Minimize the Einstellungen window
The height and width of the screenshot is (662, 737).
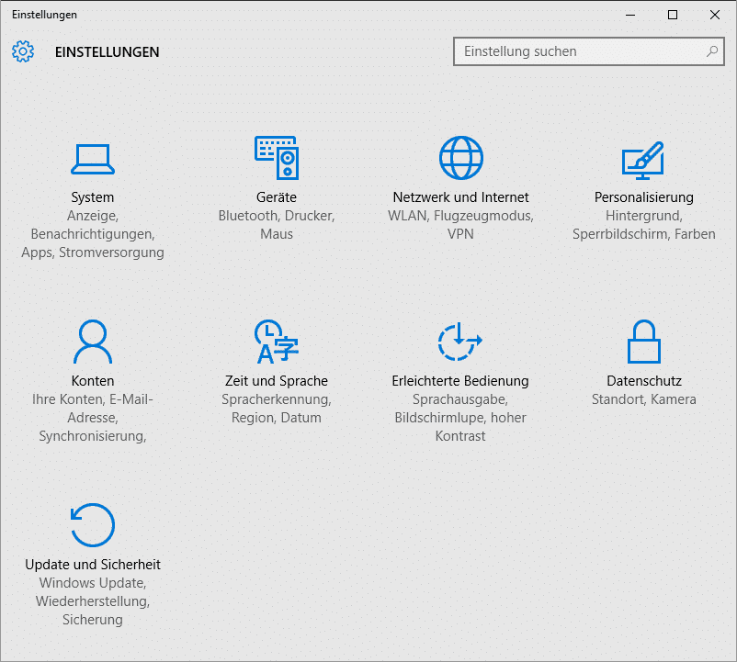pyautogui.click(x=630, y=15)
